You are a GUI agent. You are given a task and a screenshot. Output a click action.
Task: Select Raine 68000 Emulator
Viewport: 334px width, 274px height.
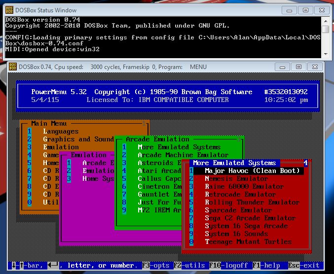[244, 187]
